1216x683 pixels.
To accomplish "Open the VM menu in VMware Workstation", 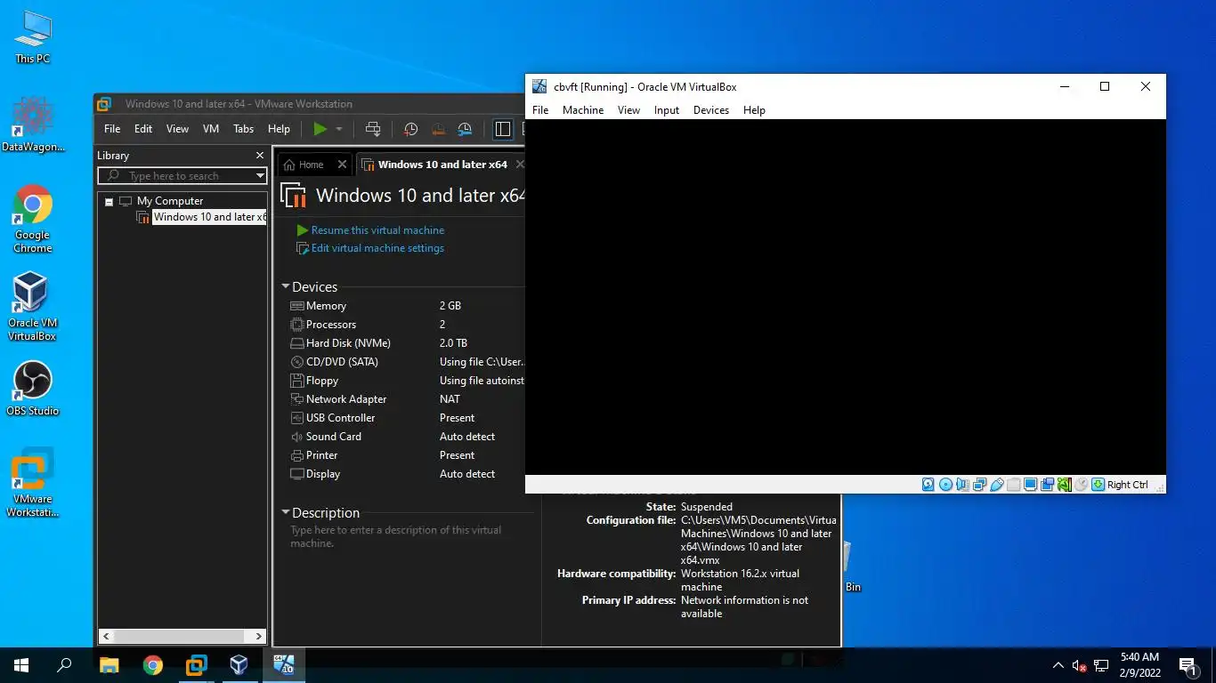I will [x=211, y=129].
